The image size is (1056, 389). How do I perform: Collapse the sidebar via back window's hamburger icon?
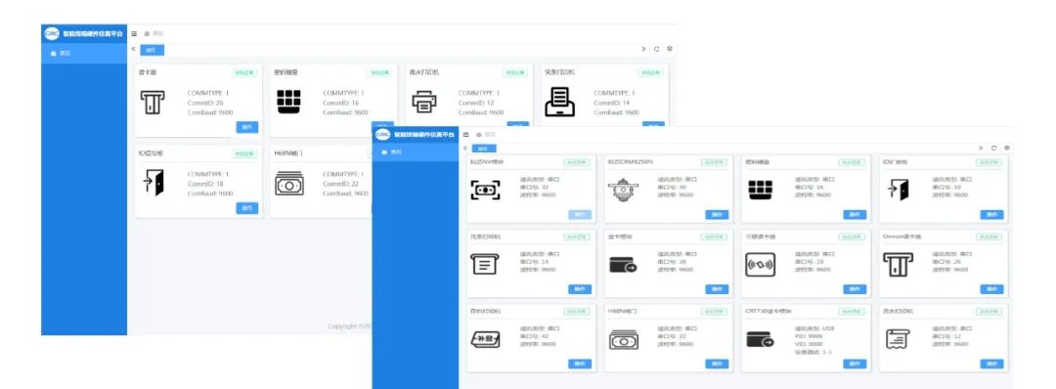pyautogui.click(x=134, y=33)
